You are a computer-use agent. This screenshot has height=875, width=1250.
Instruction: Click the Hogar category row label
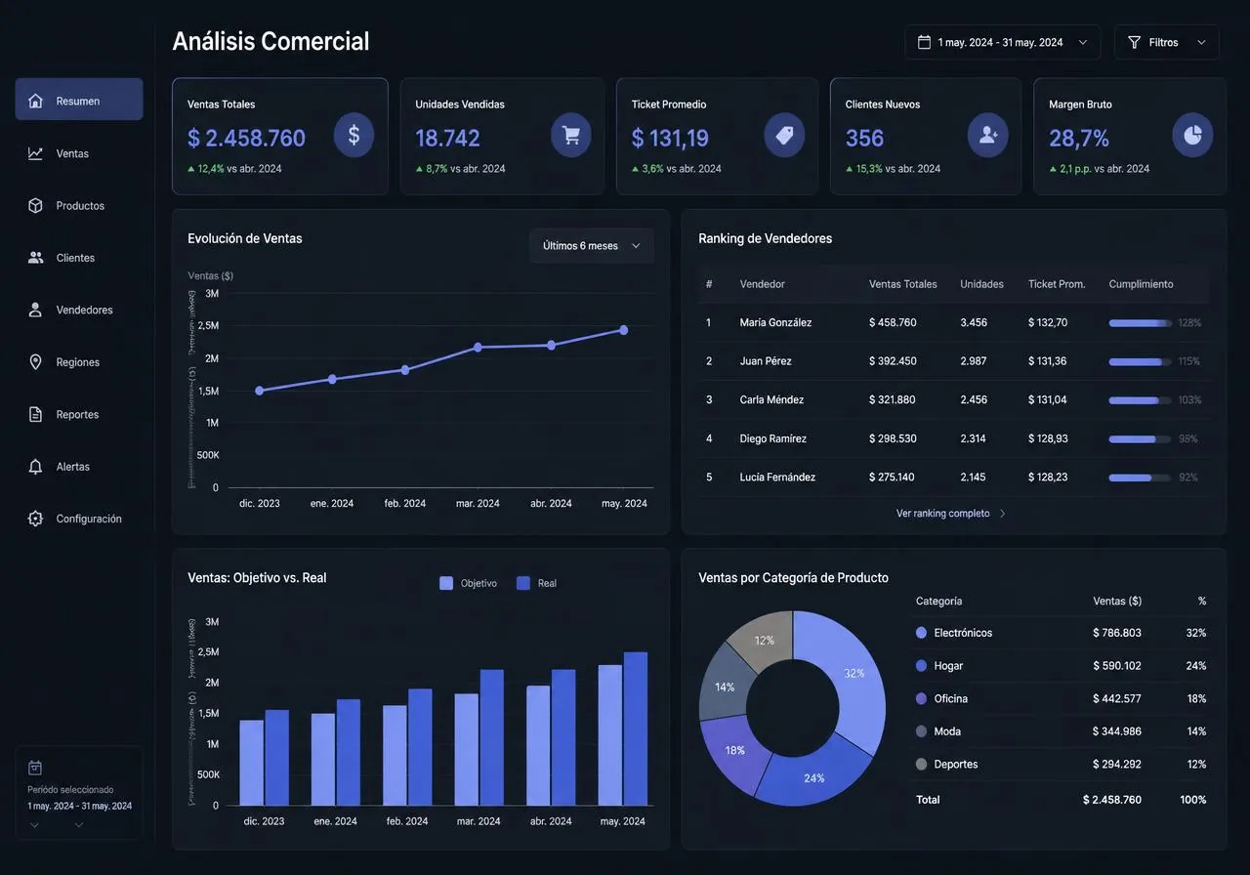tap(948, 666)
